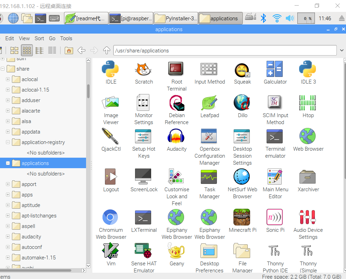Open the Openbox Configuration Manager icon

[209, 136]
